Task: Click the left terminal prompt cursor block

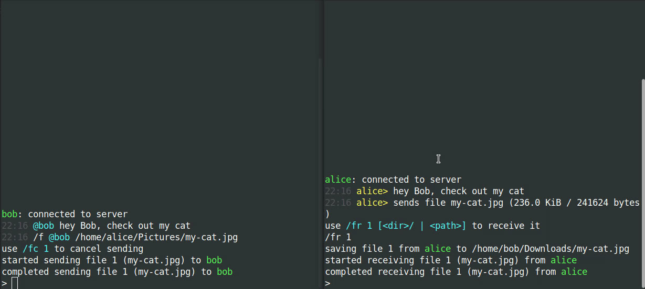Action: [x=14, y=283]
